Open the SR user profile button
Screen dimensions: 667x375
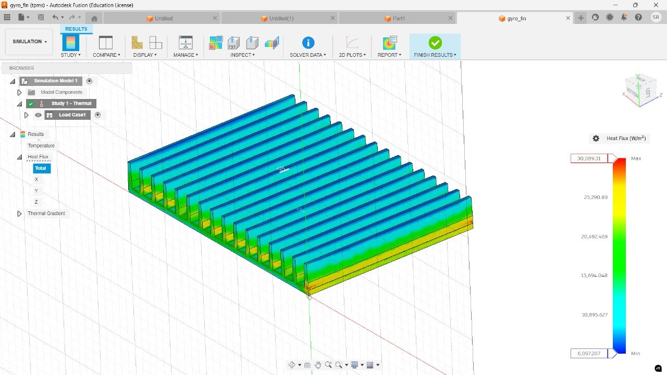[656, 17]
